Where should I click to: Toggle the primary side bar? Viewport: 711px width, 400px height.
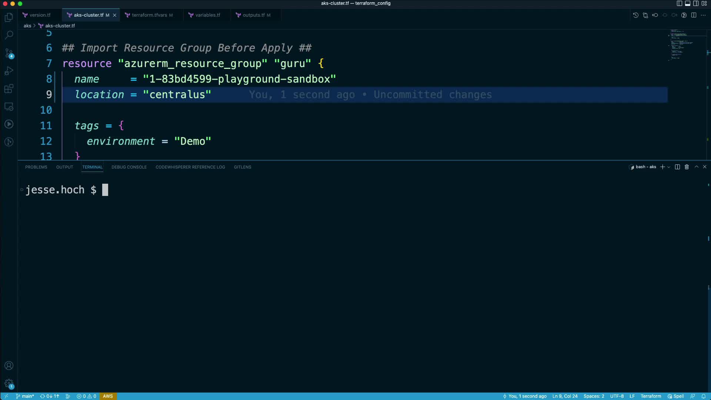click(x=679, y=3)
